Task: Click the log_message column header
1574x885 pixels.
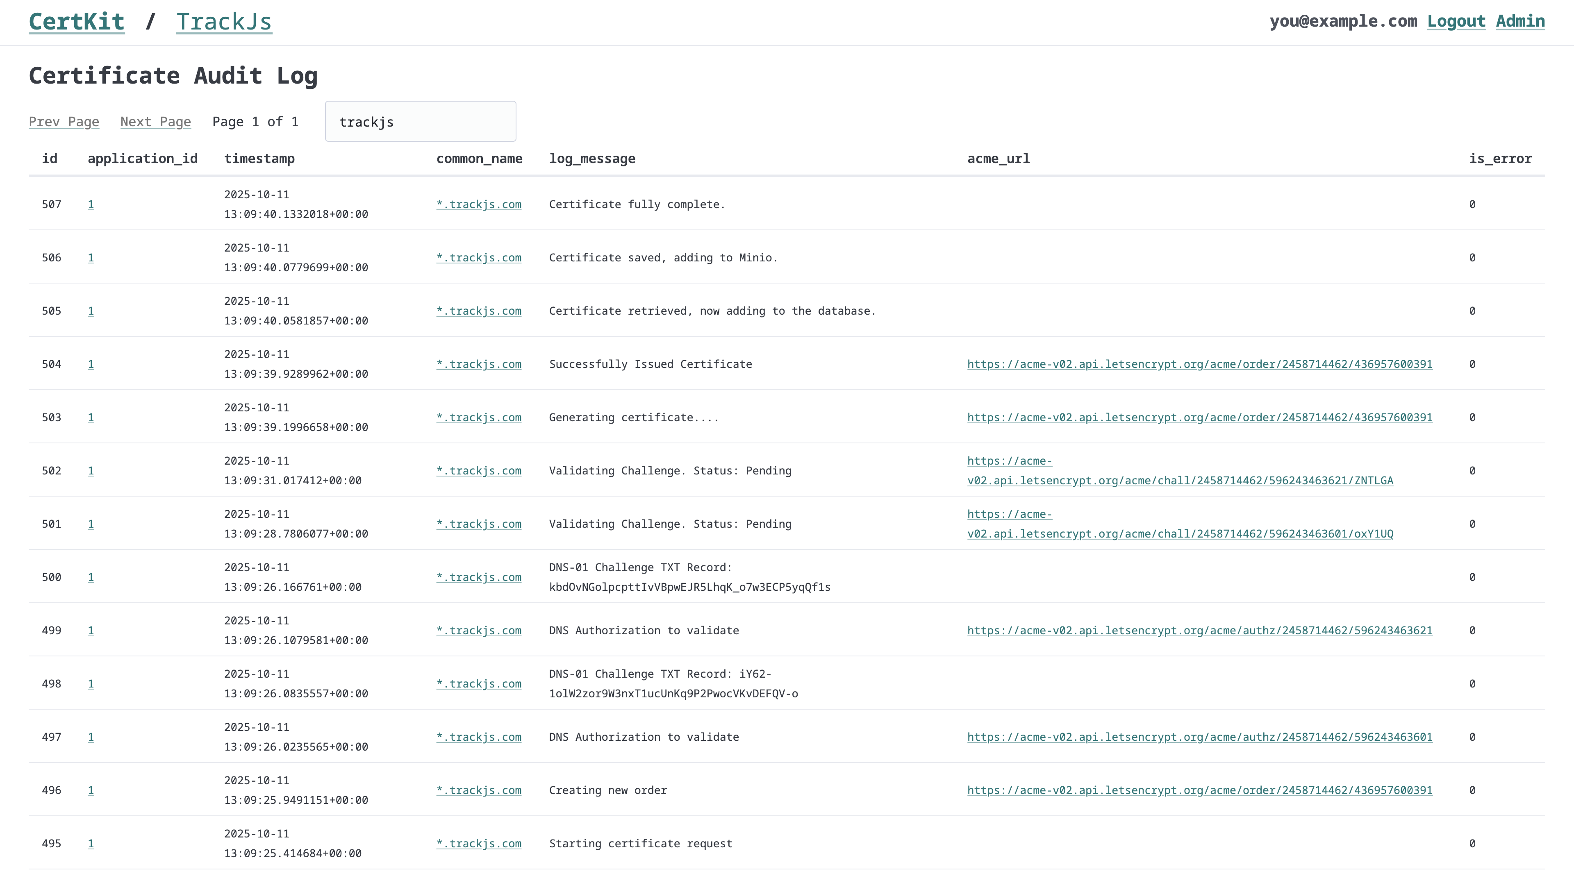Action: 591,159
